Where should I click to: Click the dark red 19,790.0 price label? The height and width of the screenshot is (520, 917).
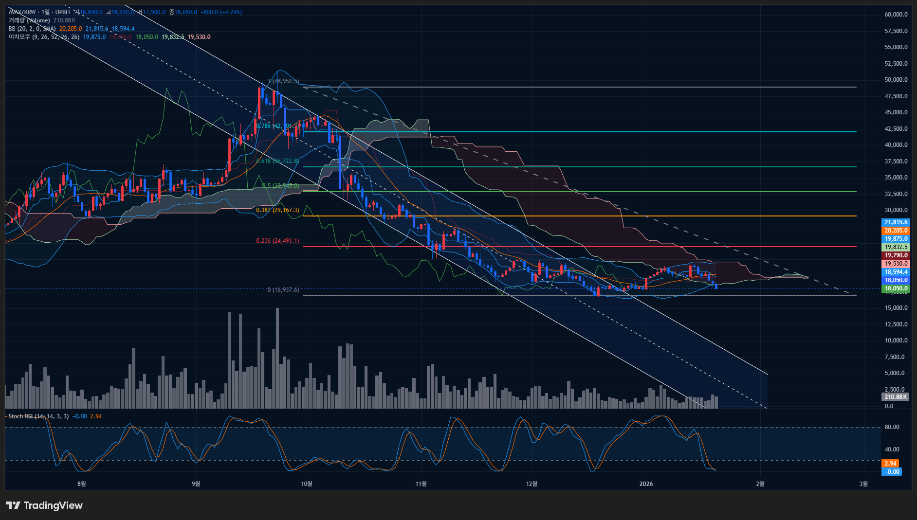[x=896, y=255]
